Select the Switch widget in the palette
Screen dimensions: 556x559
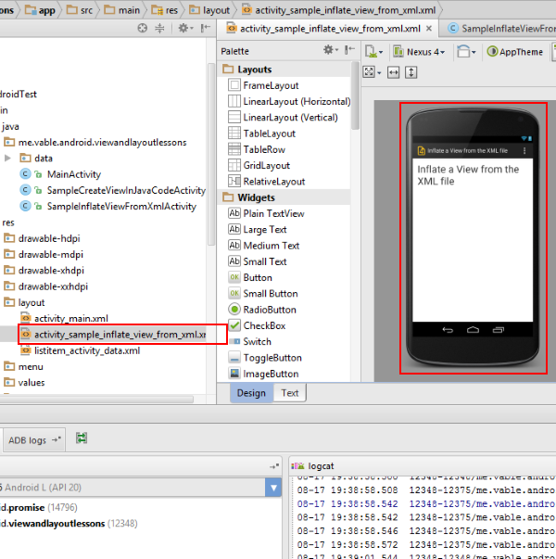249,341
